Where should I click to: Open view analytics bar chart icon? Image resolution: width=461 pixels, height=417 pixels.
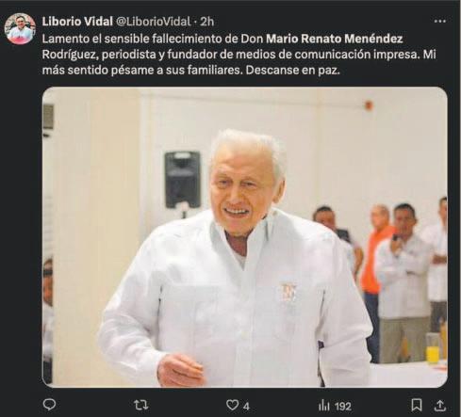[323, 406]
